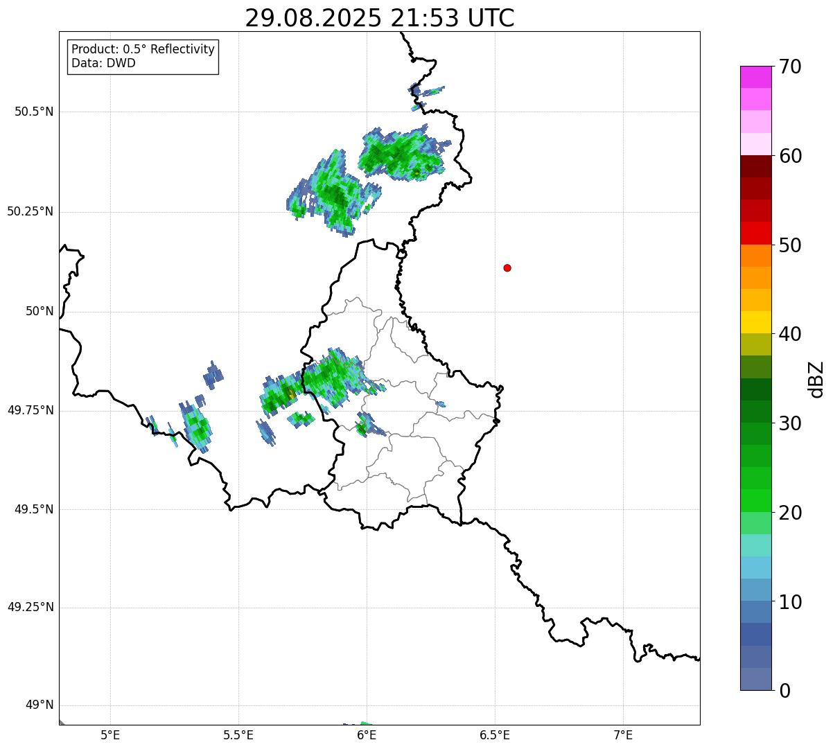Click the colorbar tick label 40
833x749 pixels.
click(x=790, y=334)
